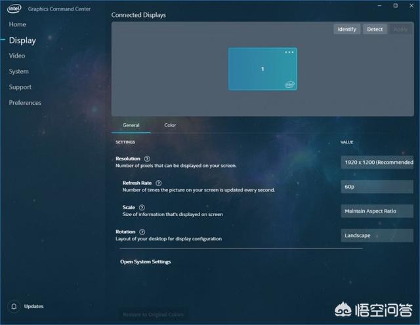Open the Resolution dropdown 1920 x 1200

click(377, 162)
